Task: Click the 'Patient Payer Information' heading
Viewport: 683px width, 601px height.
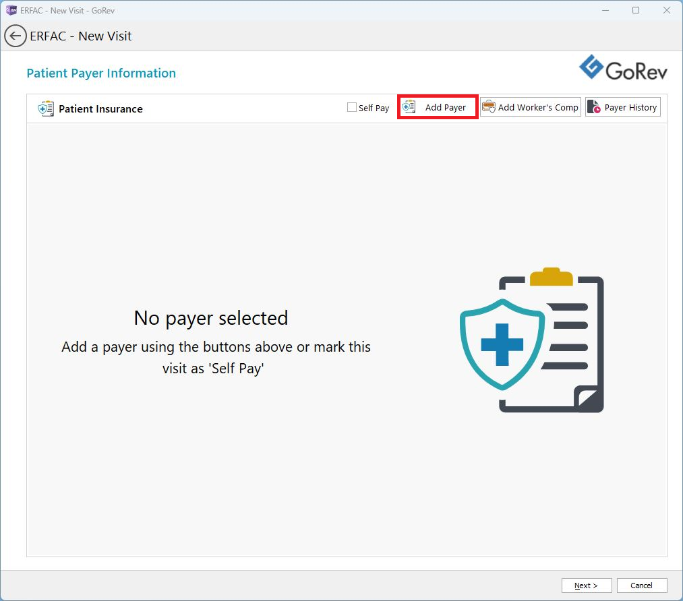Action: click(101, 73)
